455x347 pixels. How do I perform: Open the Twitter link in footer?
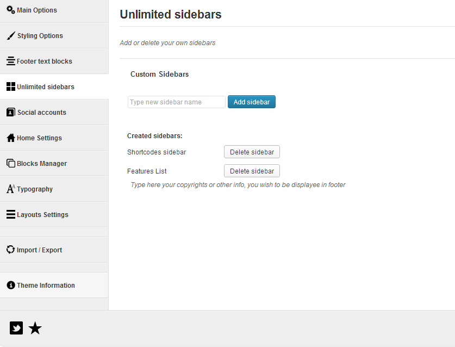coord(16,328)
